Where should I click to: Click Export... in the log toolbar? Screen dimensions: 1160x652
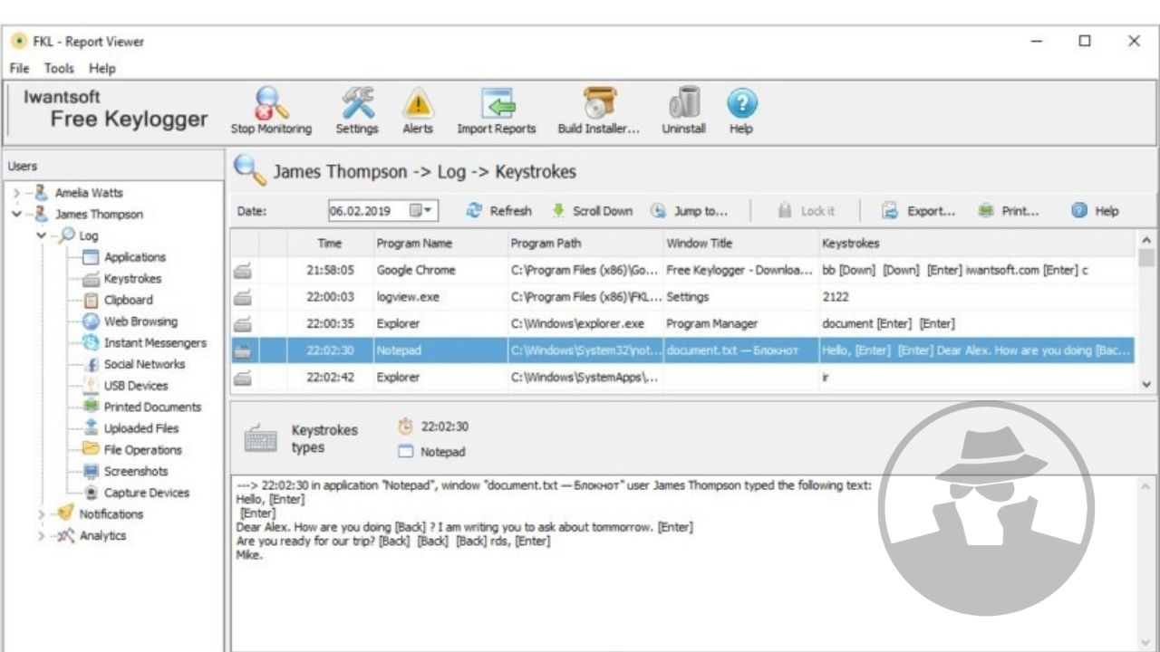click(919, 211)
